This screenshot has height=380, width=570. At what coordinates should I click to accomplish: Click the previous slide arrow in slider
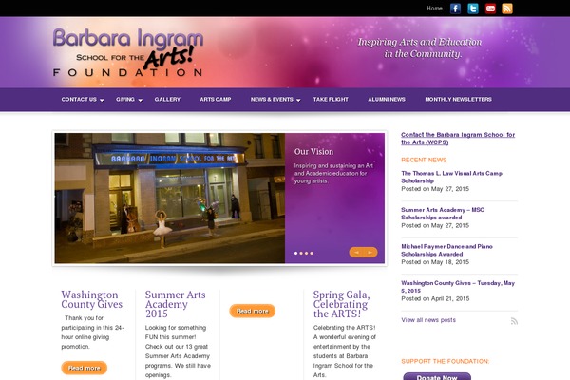coord(356,253)
